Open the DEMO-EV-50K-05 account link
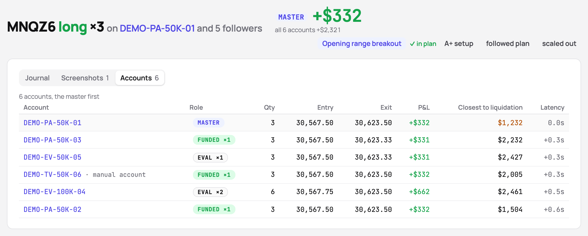Viewport: 588px width, 236px height. pos(53,157)
